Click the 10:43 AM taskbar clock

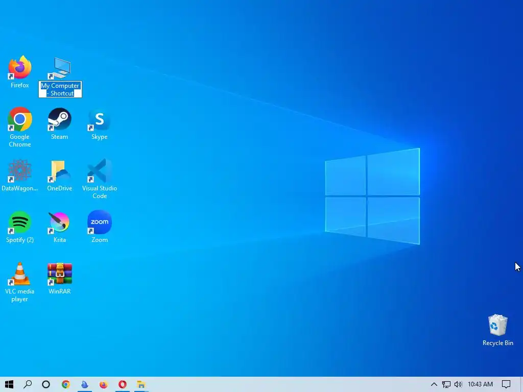[480, 384]
